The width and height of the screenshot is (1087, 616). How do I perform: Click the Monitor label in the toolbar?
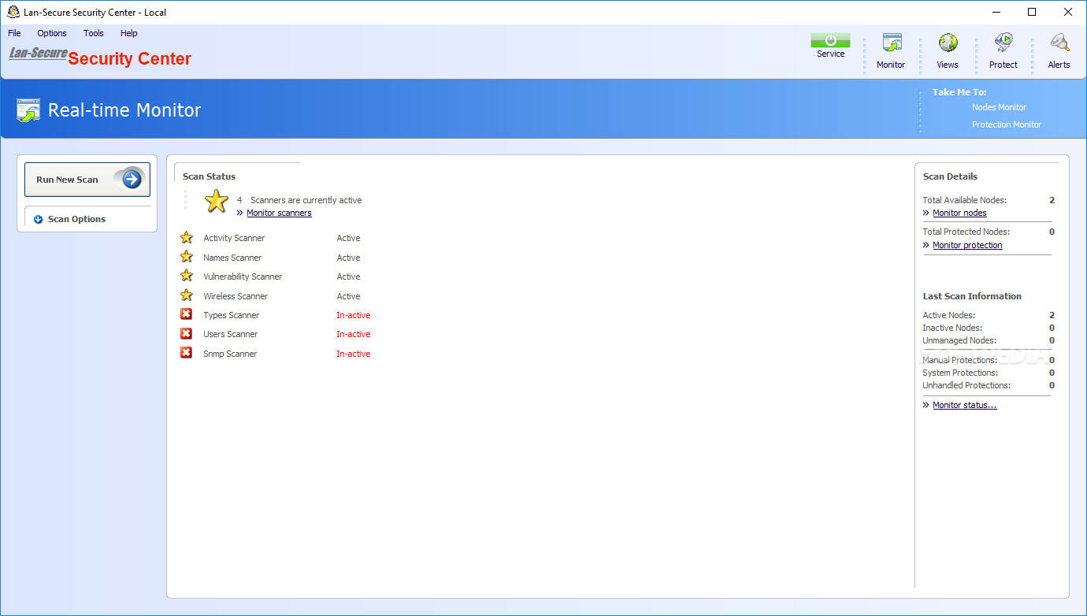(x=891, y=65)
